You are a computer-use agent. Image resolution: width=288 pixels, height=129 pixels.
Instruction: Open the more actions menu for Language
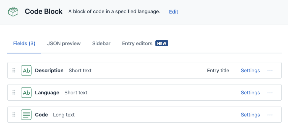pyautogui.click(x=270, y=93)
